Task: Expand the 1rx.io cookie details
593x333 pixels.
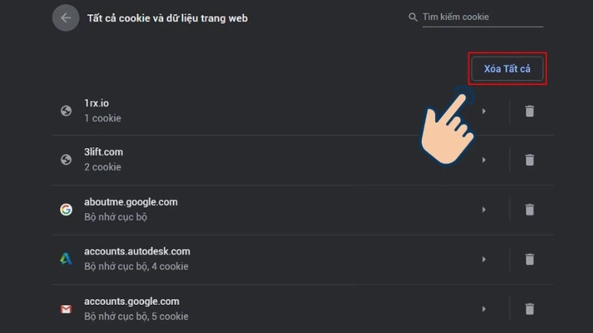Action: pyautogui.click(x=484, y=111)
